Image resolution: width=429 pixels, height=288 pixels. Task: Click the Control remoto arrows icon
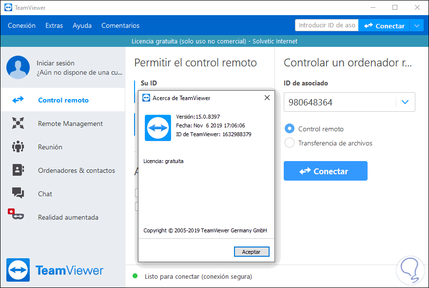pyautogui.click(x=18, y=100)
